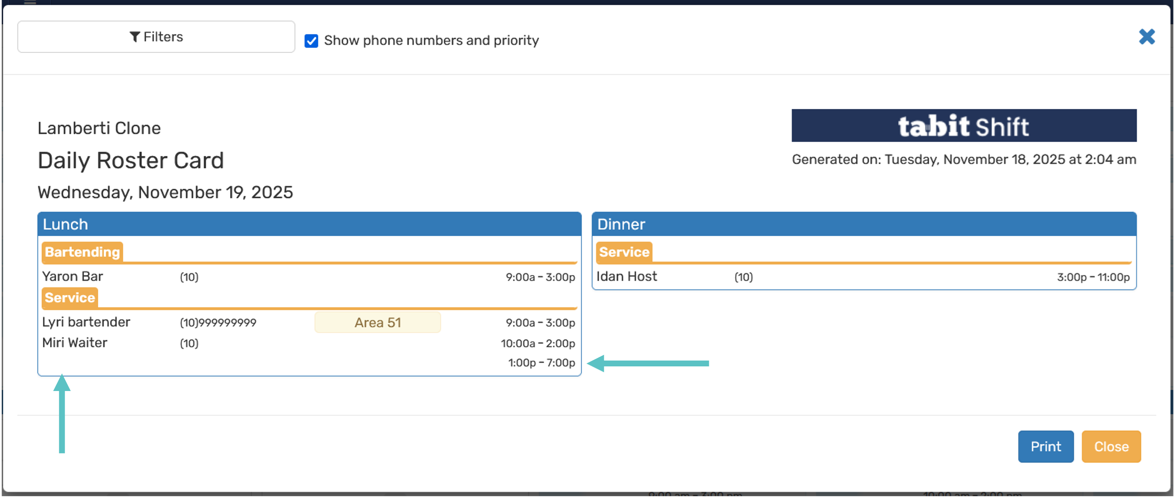Select the Dinner shift header
The height and width of the screenshot is (497, 1174).
click(x=863, y=225)
